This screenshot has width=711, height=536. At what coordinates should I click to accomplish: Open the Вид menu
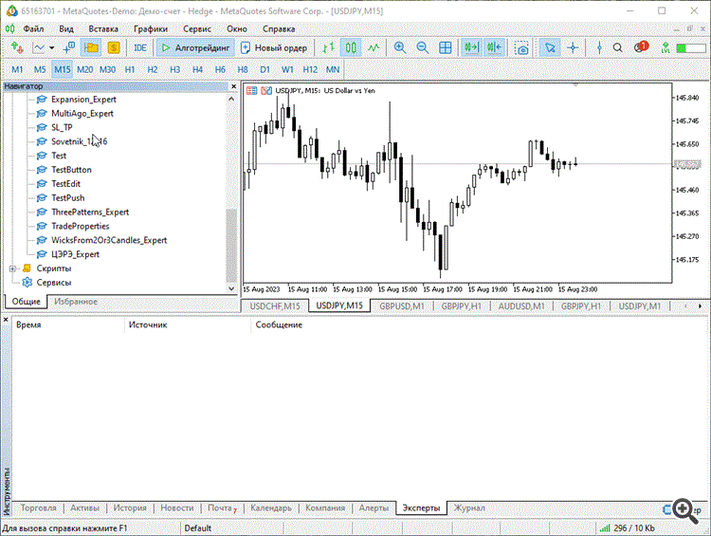66,28
